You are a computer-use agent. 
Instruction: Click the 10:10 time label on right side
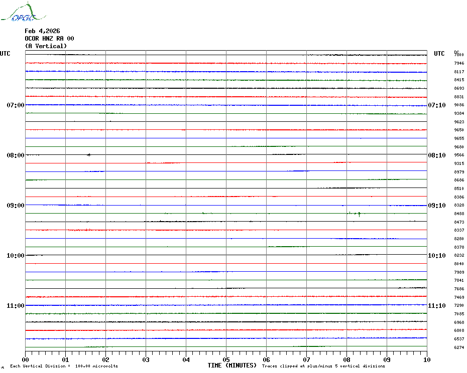click(436, 256)
